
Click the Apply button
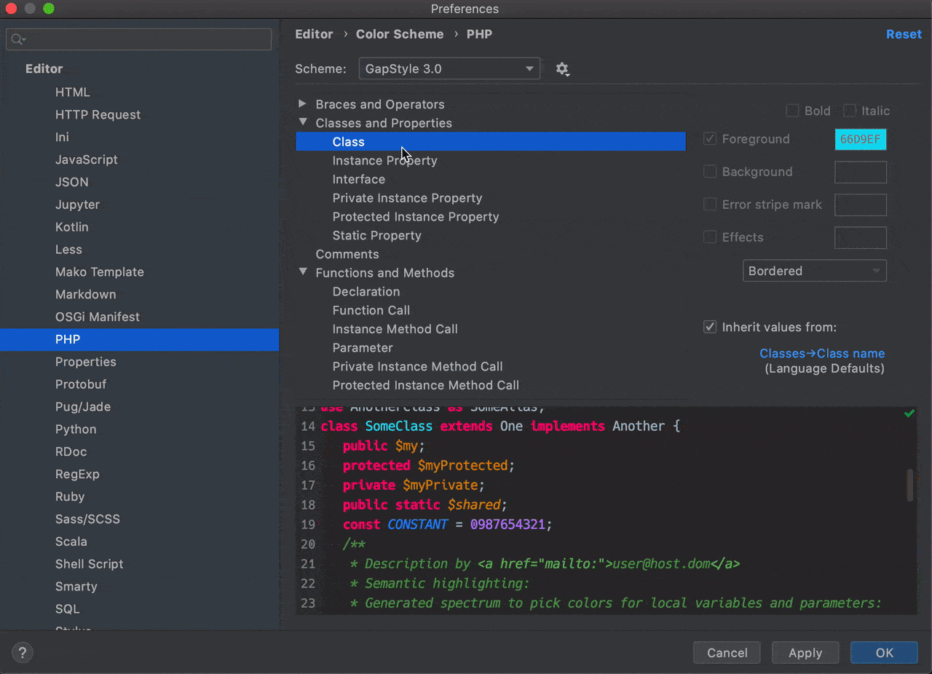click(x=805, y=653)
